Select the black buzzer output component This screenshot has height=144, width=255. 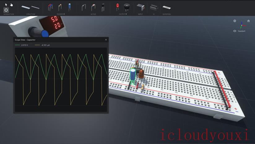pyautogui.click(x=127, y=7)
